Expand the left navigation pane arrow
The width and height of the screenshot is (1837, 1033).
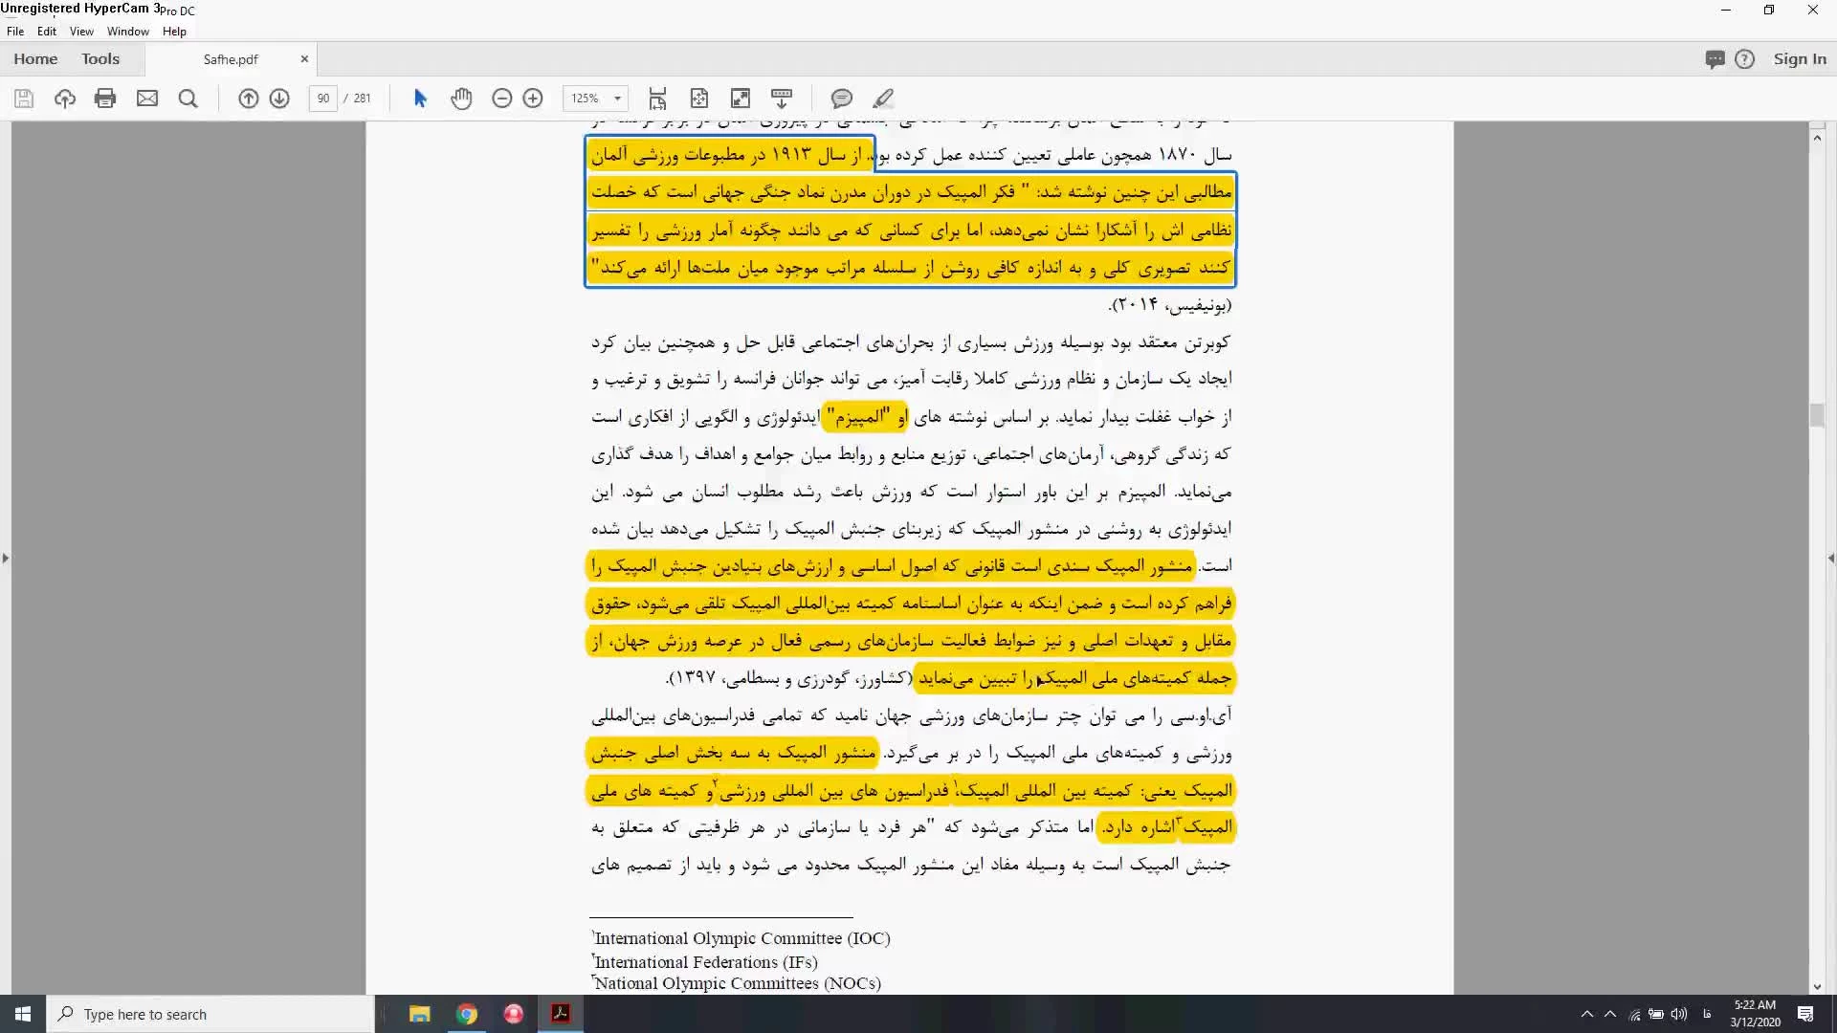(x=6, y=558)
